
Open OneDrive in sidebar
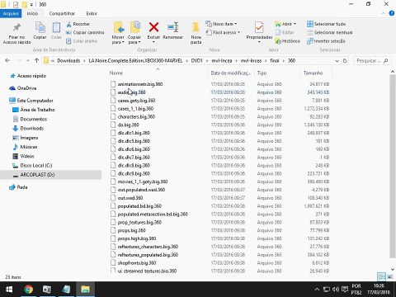click(x=22, y=88)
